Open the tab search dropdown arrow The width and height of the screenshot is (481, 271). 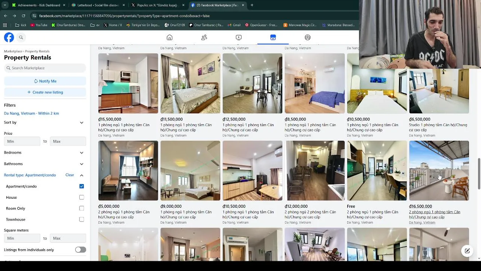[5, 5]
